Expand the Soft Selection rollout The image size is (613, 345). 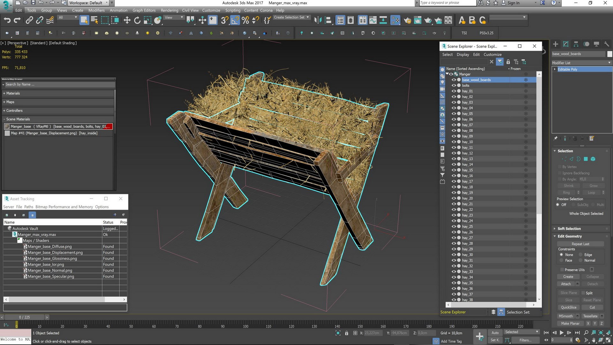pyautogui.click(x=555, y=229)
